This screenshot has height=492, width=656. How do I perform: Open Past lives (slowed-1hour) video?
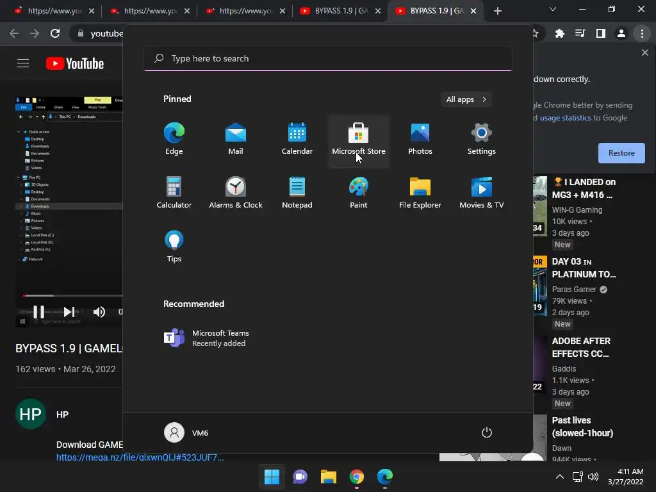(x=583, y=427)
